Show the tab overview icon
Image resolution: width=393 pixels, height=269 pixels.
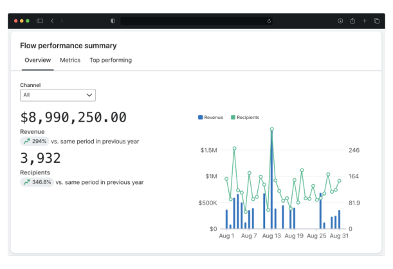tap(376, 21)
